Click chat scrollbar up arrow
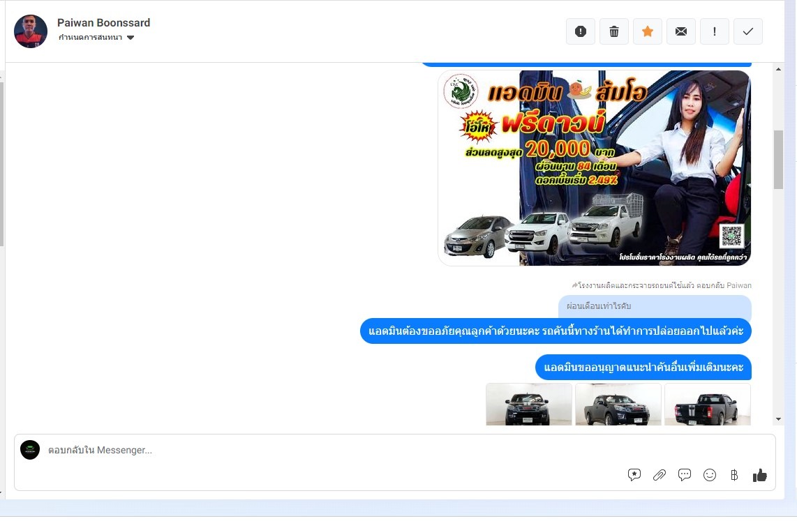The height and width of the screenshot is (521, 797). point(778,68)
